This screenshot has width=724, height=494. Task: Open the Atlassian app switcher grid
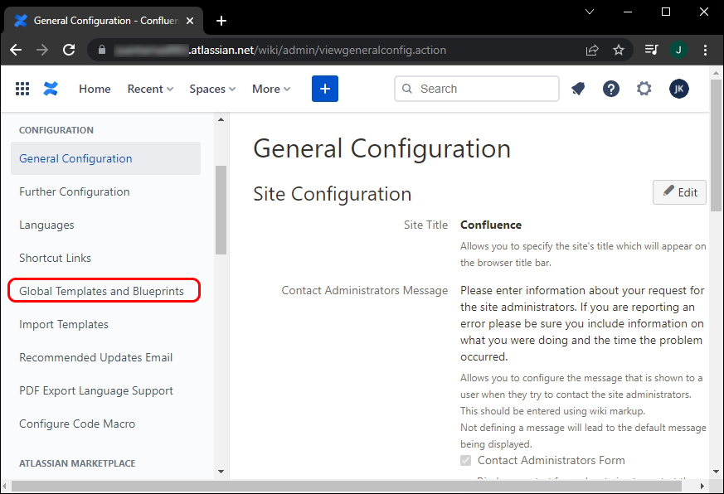click(22, 89)
